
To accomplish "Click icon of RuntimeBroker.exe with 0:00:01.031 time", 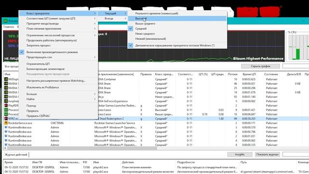I will point(6,136).
